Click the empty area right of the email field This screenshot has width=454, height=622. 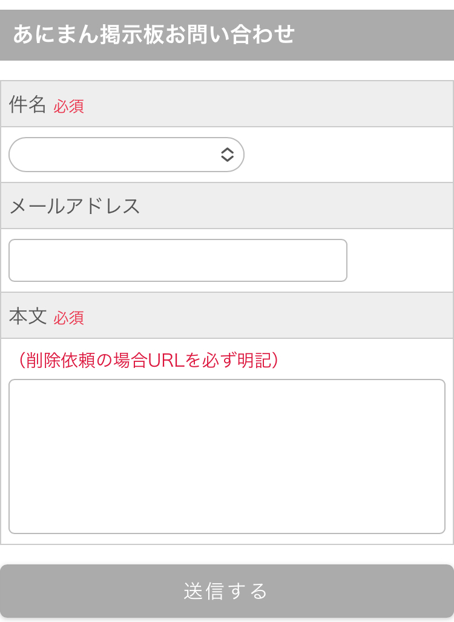[400, 260]
